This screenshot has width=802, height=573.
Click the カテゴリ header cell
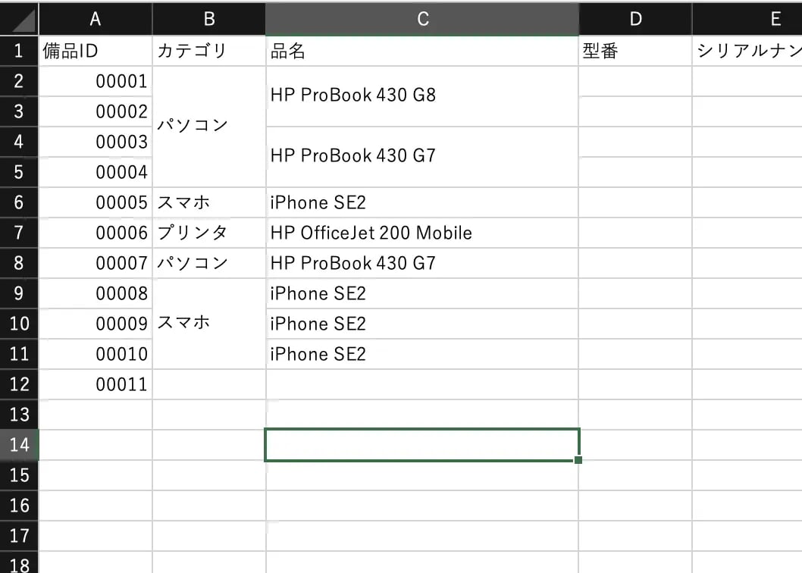(x=209, y=51)
